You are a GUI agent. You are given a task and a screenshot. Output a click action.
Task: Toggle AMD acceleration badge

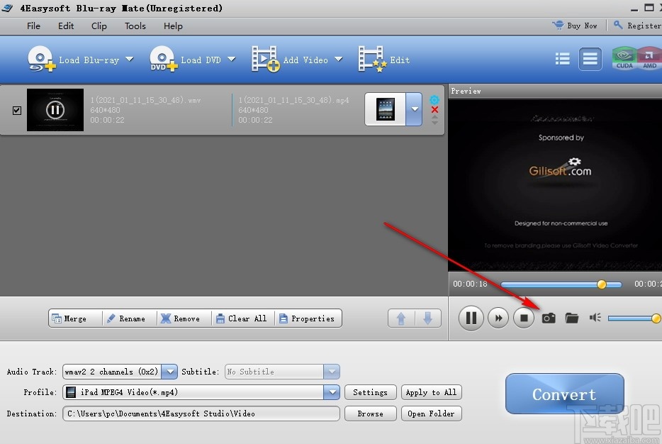[649, 58]
